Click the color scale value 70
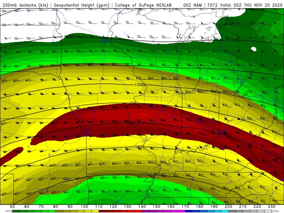Image resolution: width=284 pixels, height=213 pixels. click(41, 207)
